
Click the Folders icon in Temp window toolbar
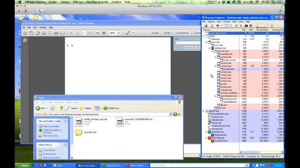85,108
